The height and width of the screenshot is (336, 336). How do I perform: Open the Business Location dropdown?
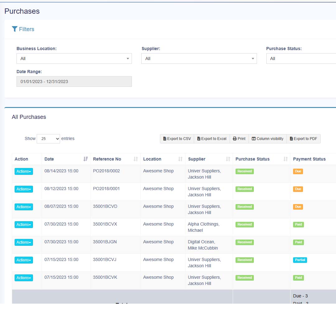click(x=74, y=58)
